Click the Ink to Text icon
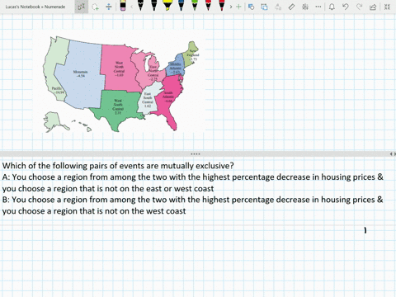Screen dimensions: 396x297 tap(278, 7)
